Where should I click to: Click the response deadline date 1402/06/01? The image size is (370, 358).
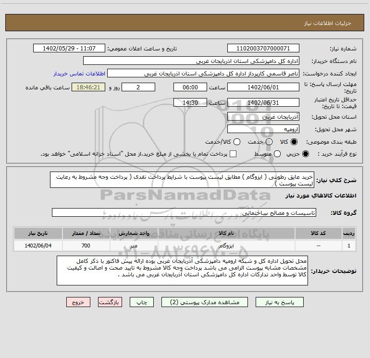[x=263, y=87]
